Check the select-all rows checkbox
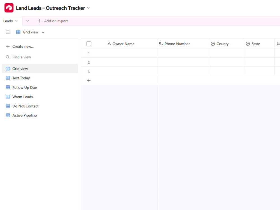The width and height of the screenshot is (280, 210). click(x=89, y=44)
